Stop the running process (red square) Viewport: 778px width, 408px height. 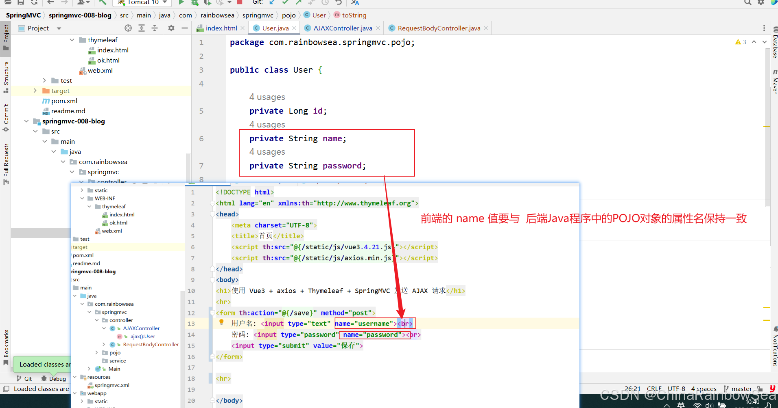click(x=240, y=2)
